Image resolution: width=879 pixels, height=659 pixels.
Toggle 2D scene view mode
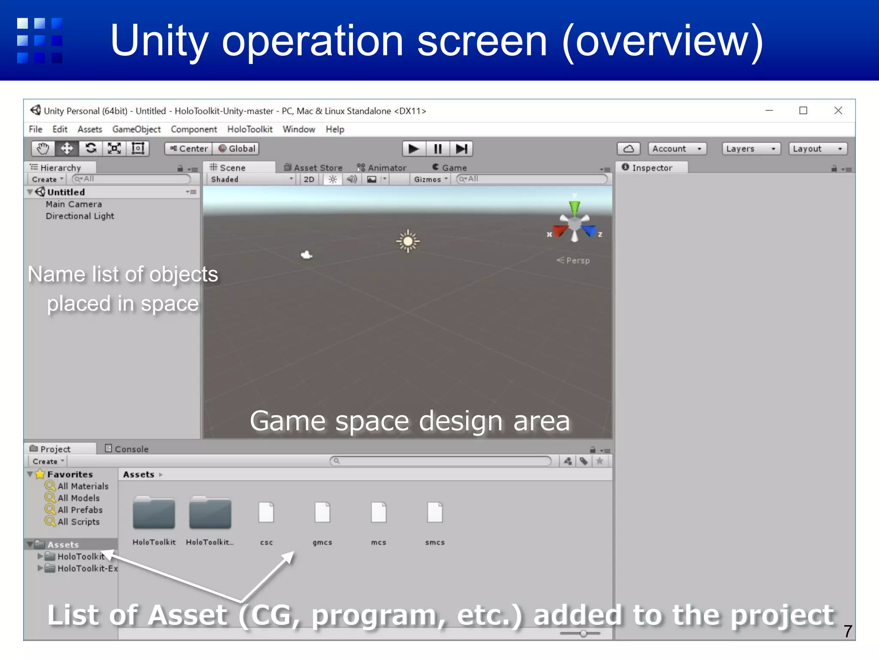(309, 179)
